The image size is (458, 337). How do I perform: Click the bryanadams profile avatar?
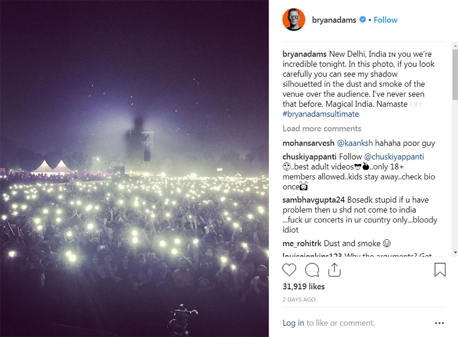tap(294, 20)
